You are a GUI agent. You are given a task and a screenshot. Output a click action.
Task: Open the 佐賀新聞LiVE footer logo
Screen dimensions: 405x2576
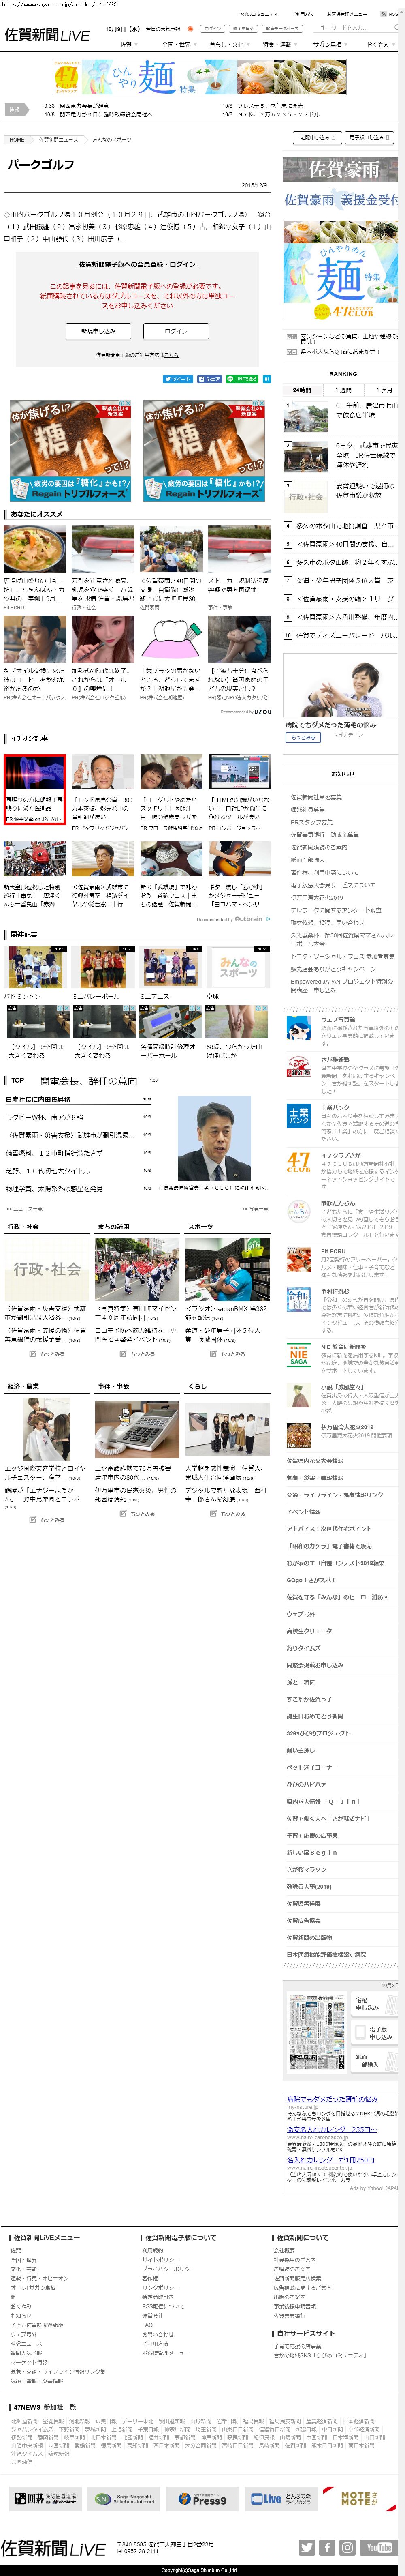53,2548
